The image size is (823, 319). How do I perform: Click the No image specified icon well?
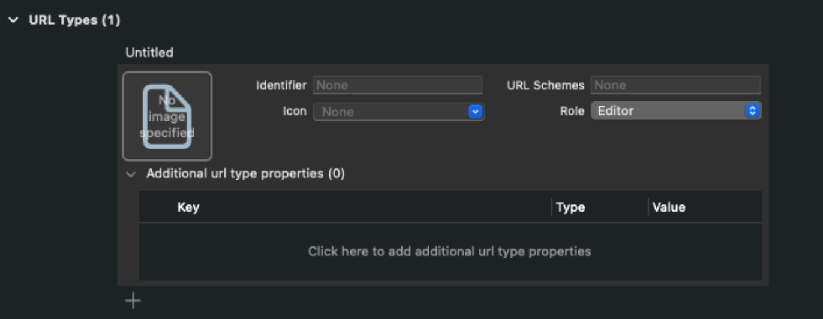167,116
